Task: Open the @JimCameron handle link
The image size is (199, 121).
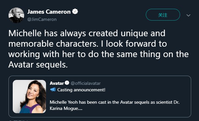Action: click(x=42, y=20)
